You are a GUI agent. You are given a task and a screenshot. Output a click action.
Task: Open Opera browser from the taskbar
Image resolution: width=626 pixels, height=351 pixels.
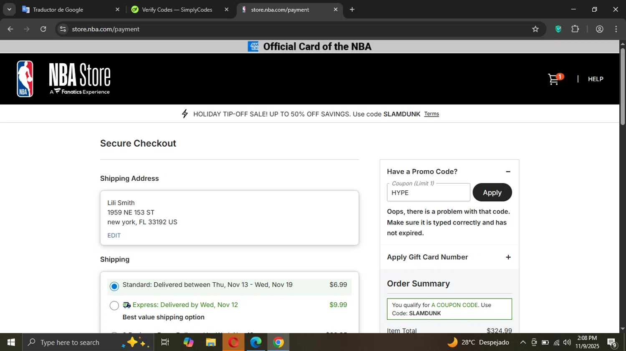coord(233,342)
